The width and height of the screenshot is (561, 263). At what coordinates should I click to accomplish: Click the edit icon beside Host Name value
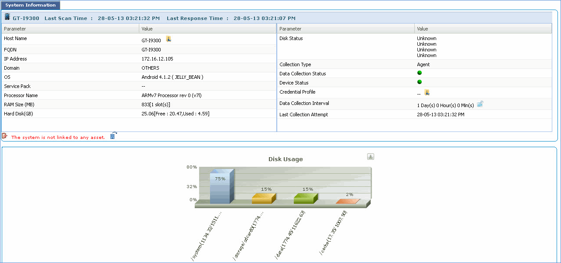pyautogui.click(x=169, y=39)
